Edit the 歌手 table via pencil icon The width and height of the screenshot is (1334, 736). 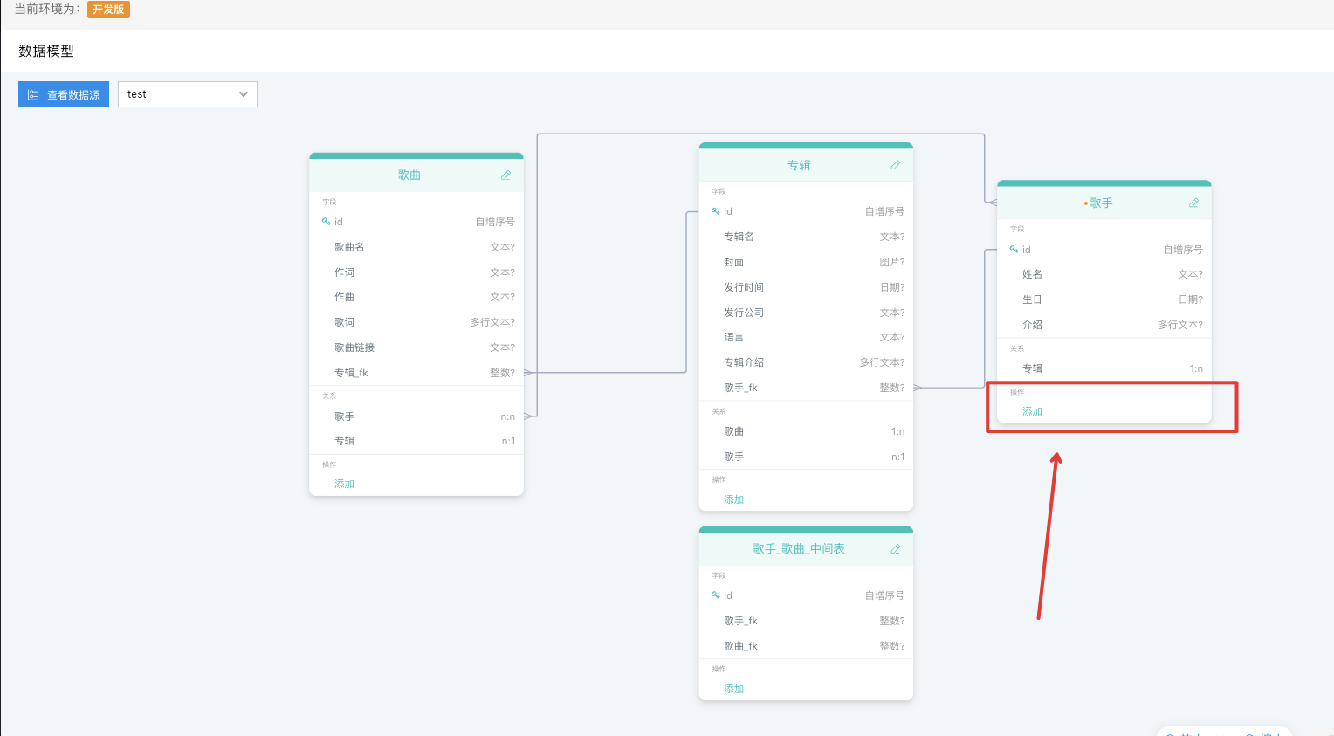[x=1193, y=203]
